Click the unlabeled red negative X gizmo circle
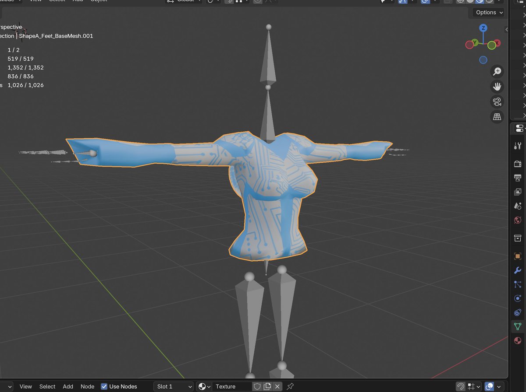Viewport: 526px width, 392px height. pyautogui.click(x=469, y=44)
